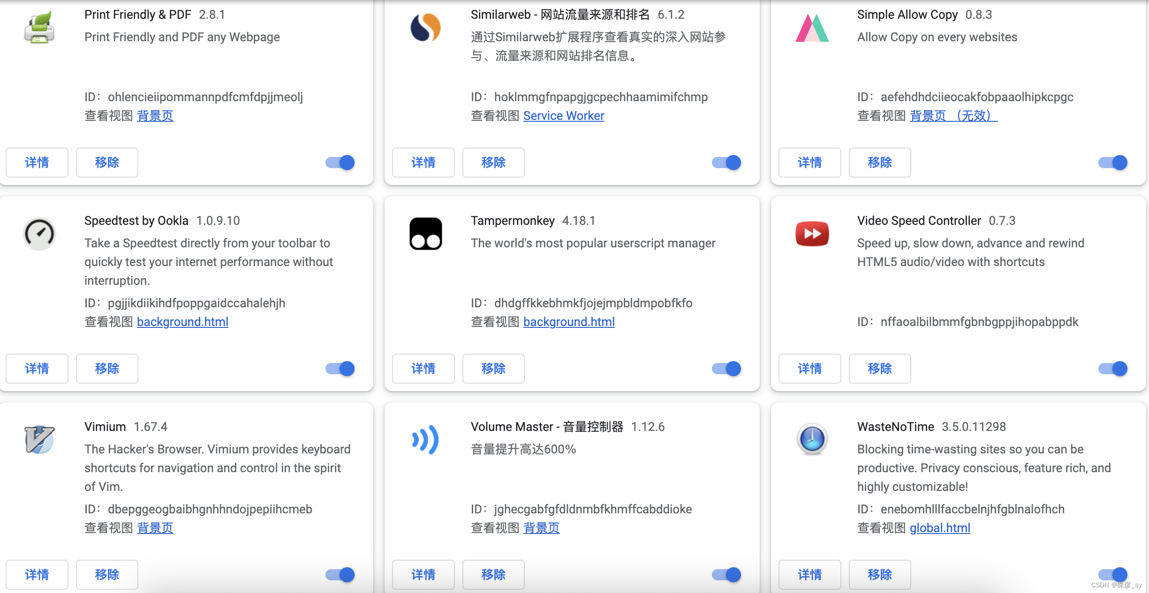Screen dimensions: 1149x593
Task: Open details for Volume Master
Action: [423, 575]
